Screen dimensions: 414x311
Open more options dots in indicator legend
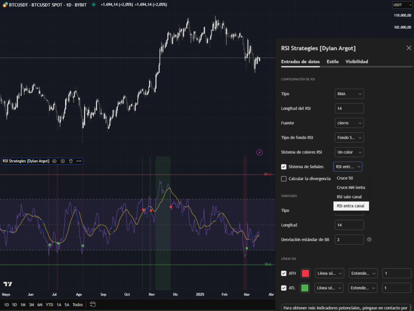79,161
